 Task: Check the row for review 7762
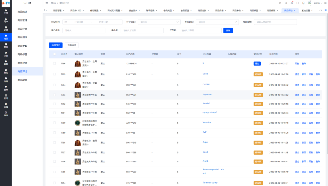[54, 104]
